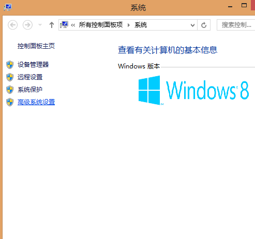Viewport: 255px width, 239px height.
Task: Click the shield icon beside 远程设置
Action: (10, 77)
